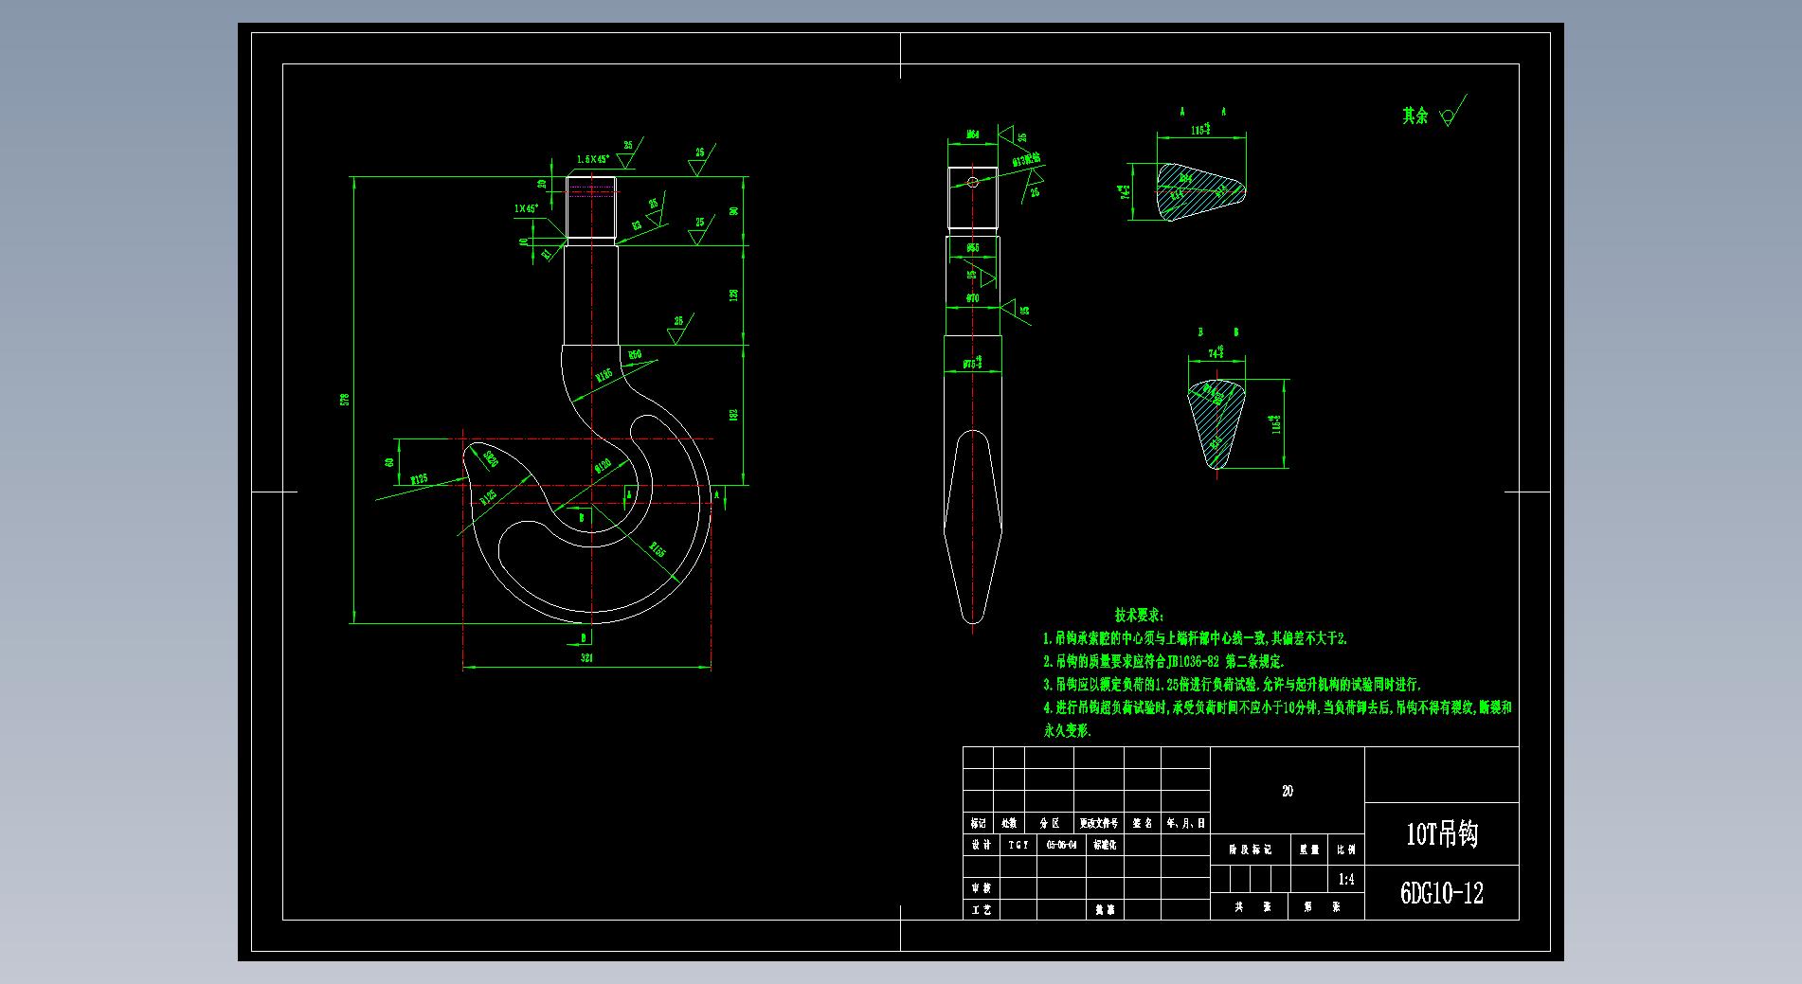
Task: Select the material value 20 cell
Action: pyautogui.click(x=1287, y=791)
